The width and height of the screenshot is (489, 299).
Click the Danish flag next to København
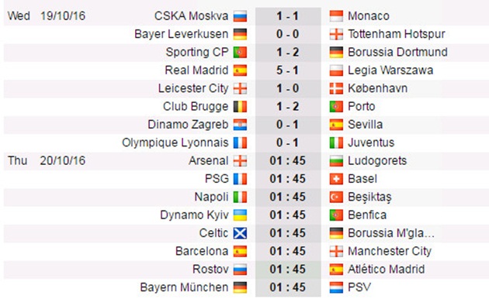click(x=336, y=88)
